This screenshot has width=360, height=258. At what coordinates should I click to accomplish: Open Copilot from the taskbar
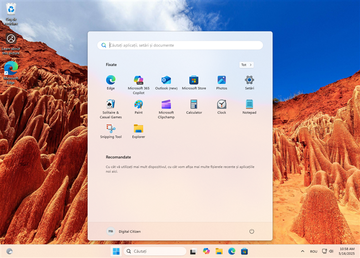click(x=206, y=251)
